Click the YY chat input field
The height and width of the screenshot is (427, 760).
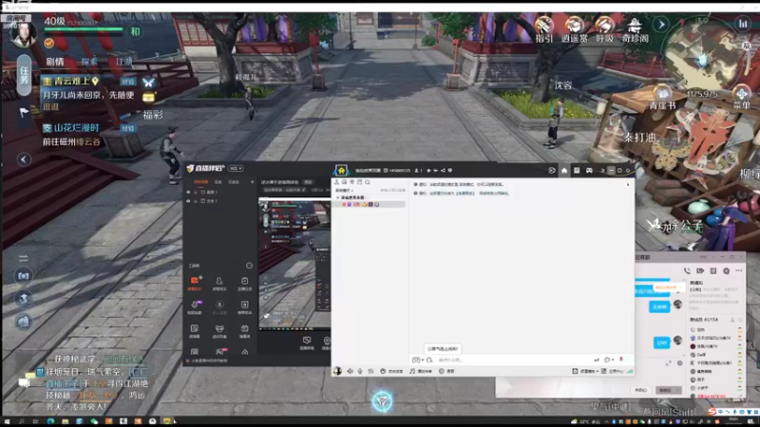[514, 360]
